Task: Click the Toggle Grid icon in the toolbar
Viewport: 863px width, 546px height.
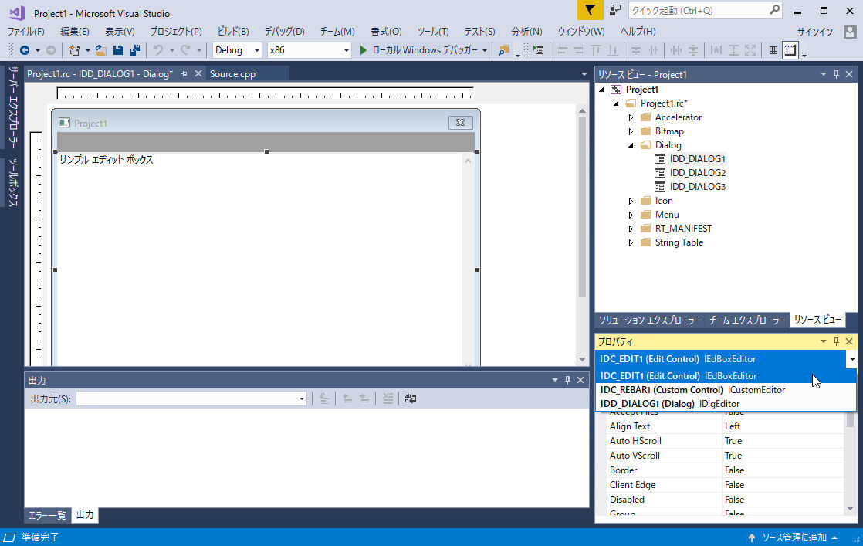Action: [x=773, y=50]
